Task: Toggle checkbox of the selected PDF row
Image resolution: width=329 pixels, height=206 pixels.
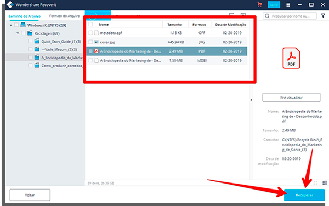Action: point(90,51)
